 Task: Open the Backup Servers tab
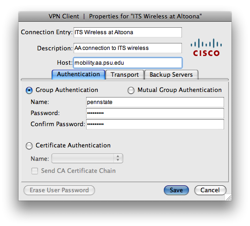coord(171,74)
